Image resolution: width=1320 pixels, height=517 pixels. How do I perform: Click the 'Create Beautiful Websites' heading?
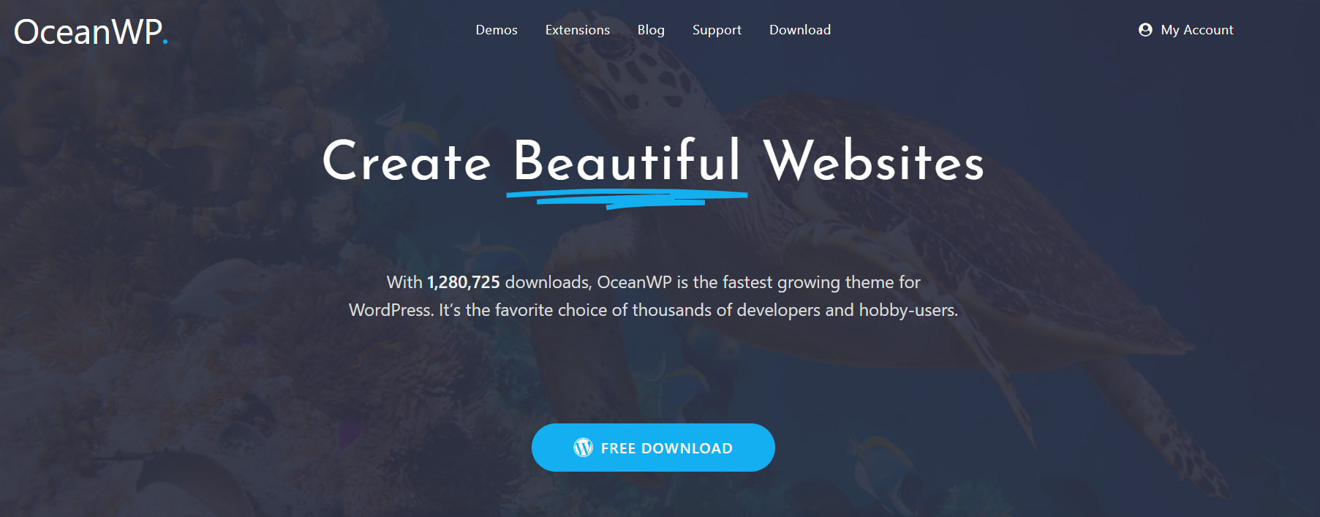[653, 162]
